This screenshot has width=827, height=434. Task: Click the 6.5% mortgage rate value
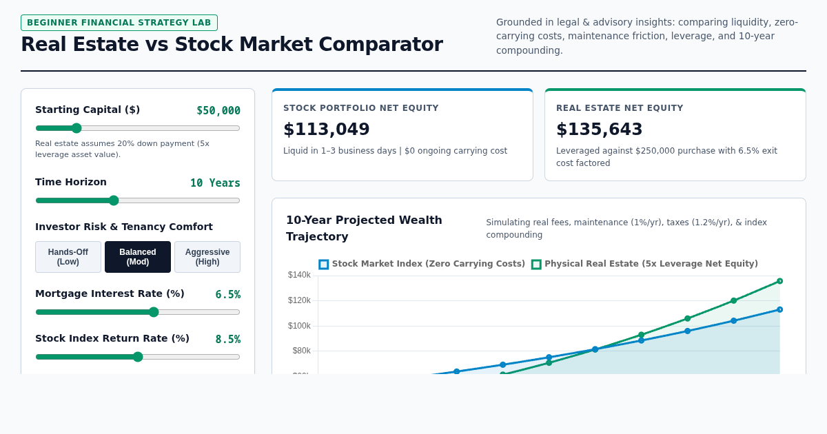(x=228, y=295)
